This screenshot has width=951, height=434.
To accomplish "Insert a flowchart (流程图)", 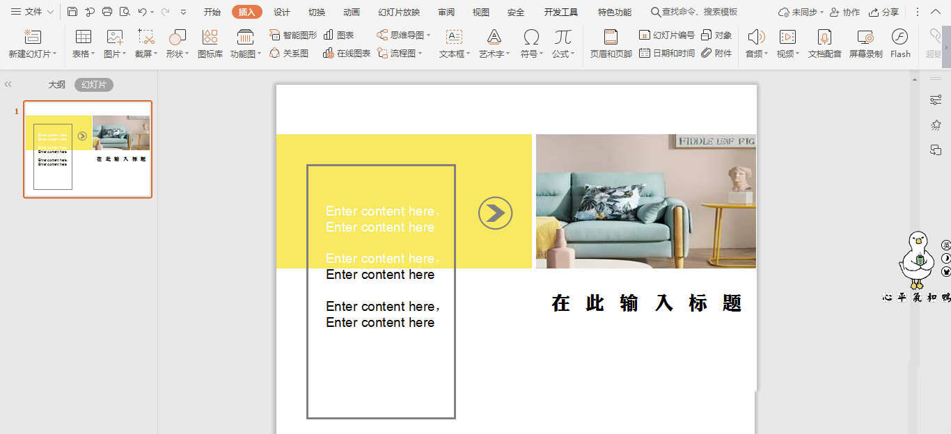I will tap(400, 53).
